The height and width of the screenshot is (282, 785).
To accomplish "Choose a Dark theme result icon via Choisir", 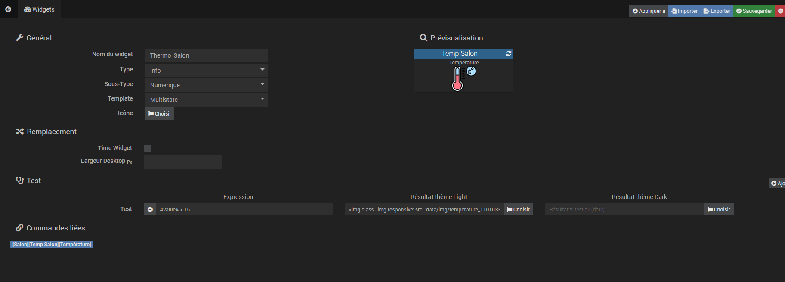I will (x=719, y=209).
